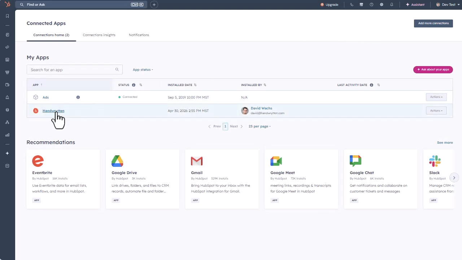Click the Find or Ask search bar
Screen dimensions: 462x260
click(81, 5)
